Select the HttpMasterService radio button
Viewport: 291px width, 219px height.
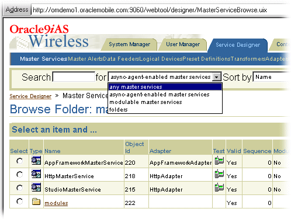[x=19, y=175]
